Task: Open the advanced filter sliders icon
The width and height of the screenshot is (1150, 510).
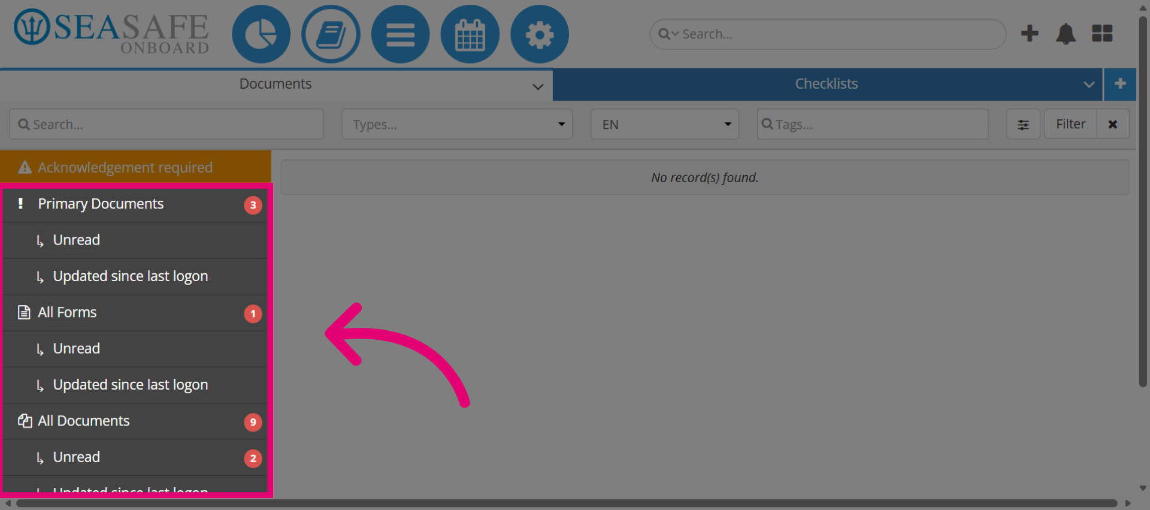Action: tap(1023, 124)
